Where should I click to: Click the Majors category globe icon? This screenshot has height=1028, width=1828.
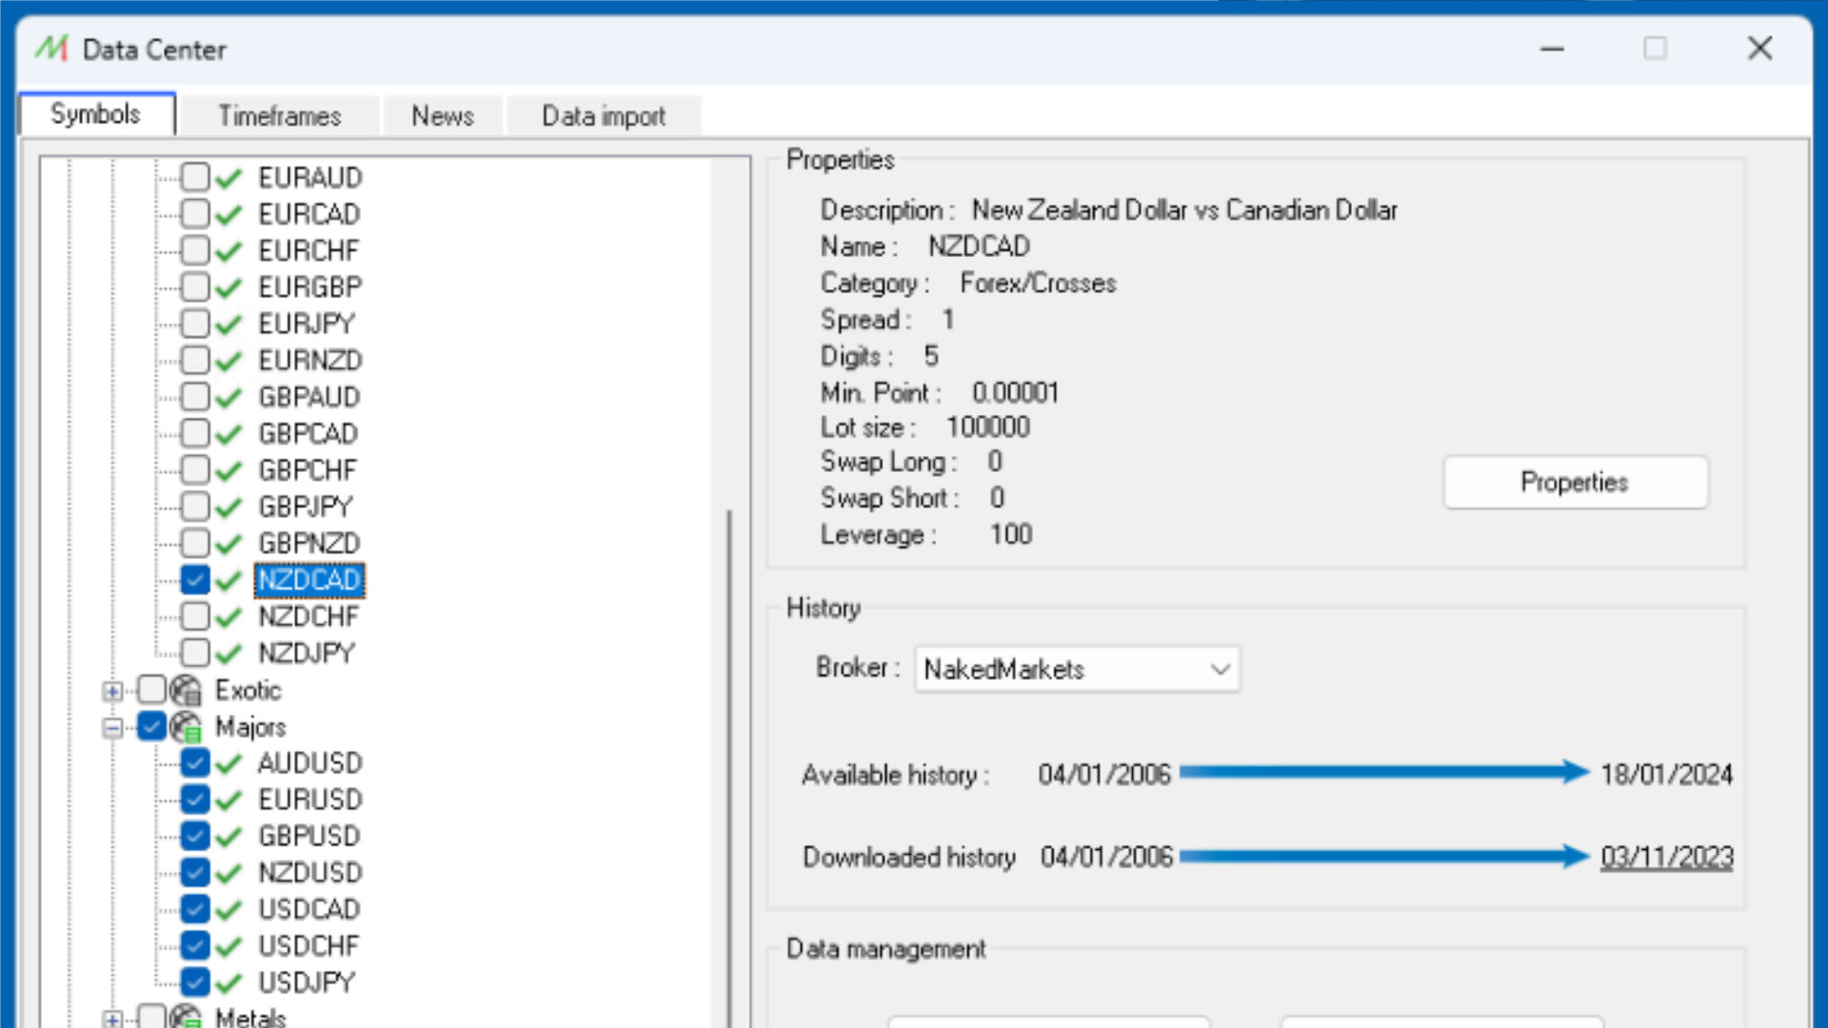[x=186, y=727]
